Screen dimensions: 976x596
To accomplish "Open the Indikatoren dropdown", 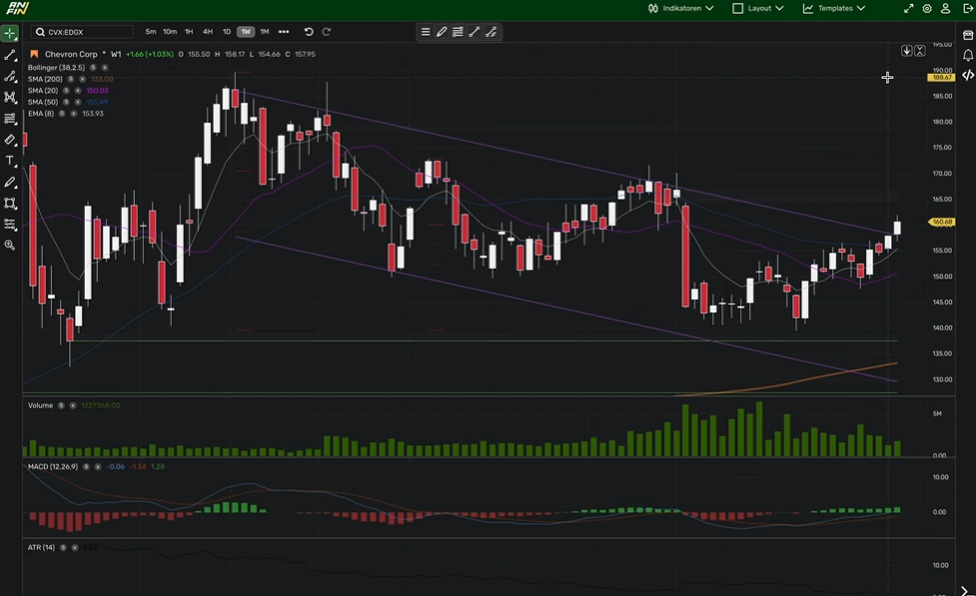I will click(680, 8).
